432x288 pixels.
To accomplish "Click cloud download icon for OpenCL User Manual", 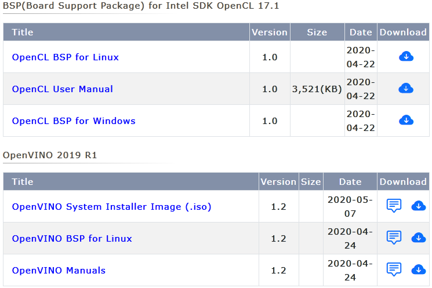I will [406, 88].
